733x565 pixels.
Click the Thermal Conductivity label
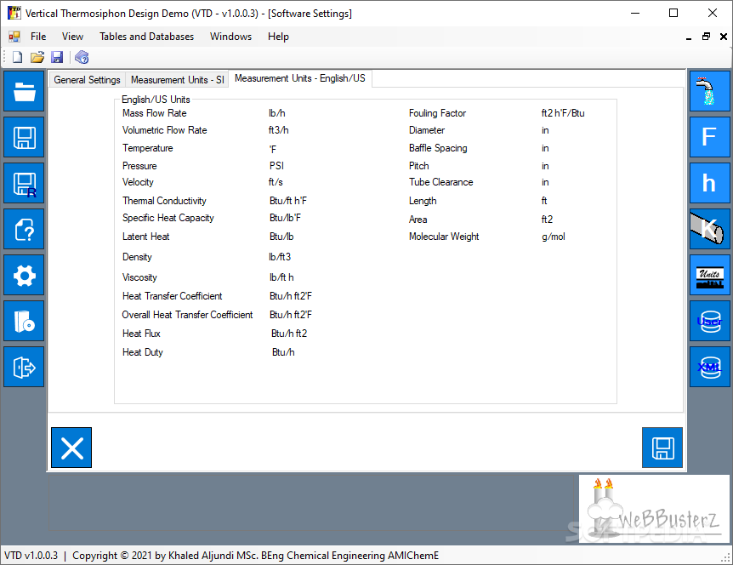pos(164,201)
